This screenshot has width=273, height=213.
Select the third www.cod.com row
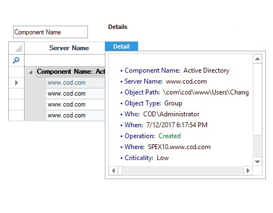tap(75, 104)
